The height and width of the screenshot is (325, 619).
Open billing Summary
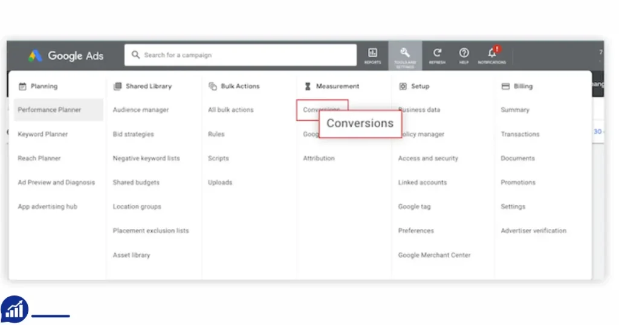pos(515,110)
